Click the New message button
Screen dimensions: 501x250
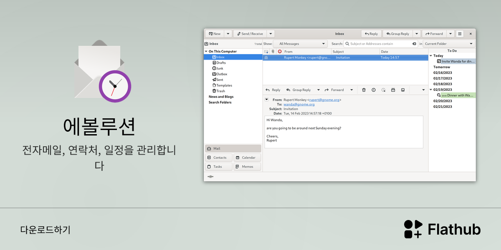pyautogui.click(x=215, y=34)
